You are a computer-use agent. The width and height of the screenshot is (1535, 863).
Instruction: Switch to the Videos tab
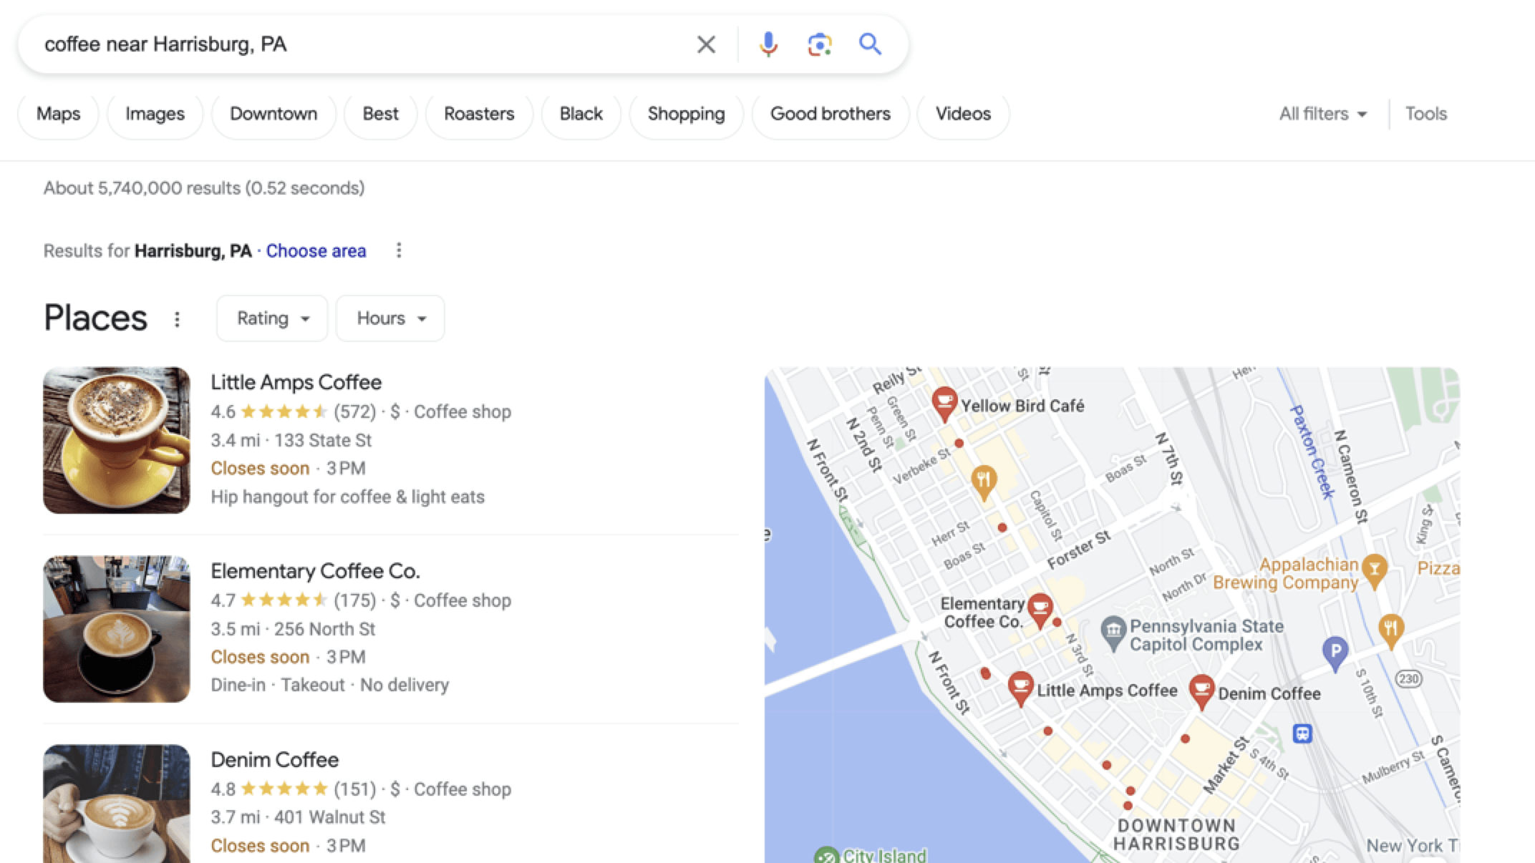pyautogui.click(x=963, y=114)
